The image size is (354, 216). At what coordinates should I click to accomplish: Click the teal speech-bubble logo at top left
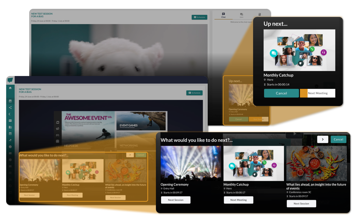pos(10,80)
